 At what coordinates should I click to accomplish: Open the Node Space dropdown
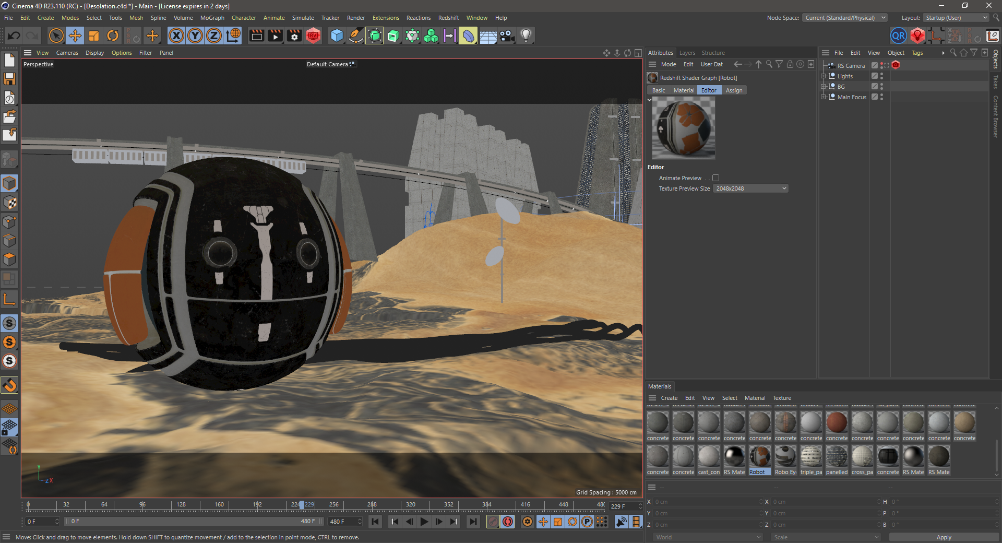(844, 18)
